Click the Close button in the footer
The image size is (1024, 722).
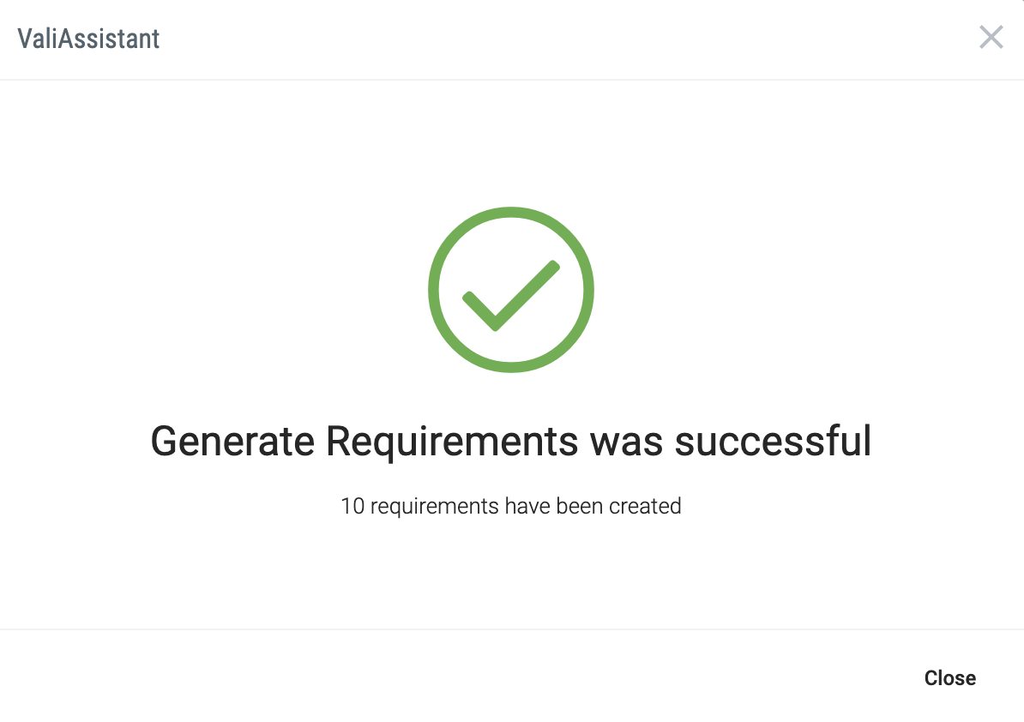click(x=949, y=677)
